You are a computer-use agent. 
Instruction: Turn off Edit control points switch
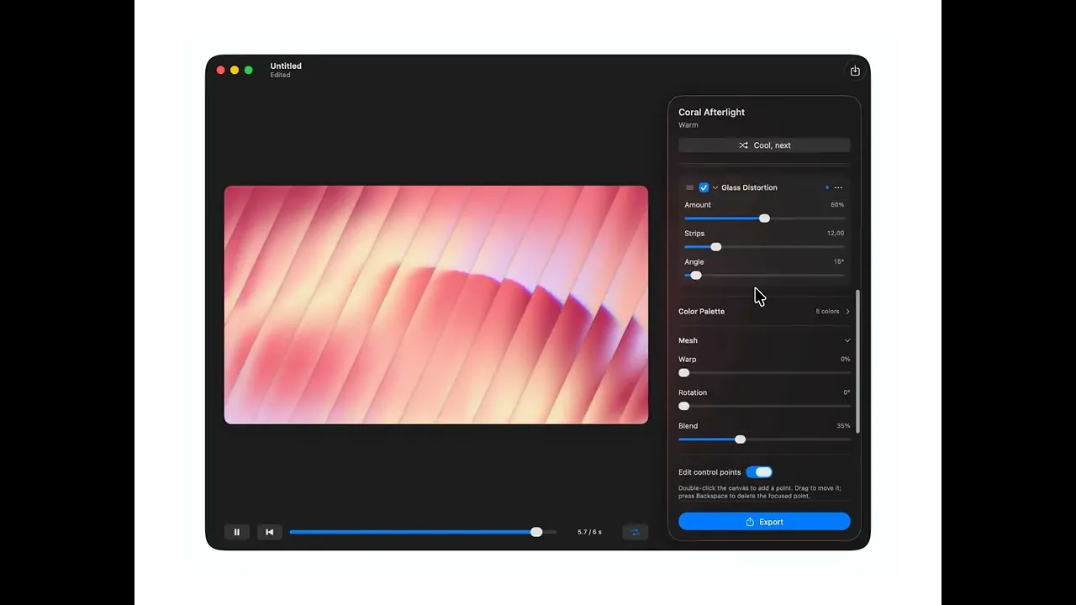click(x=759, y=472)
